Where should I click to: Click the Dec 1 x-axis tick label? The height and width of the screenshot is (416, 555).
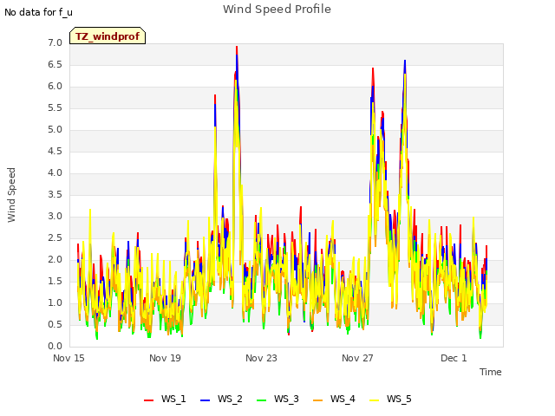tap(454, 358)
